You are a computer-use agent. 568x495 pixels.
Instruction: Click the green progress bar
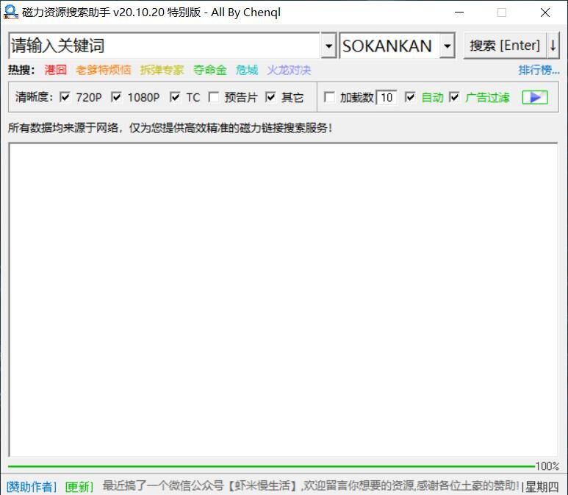click(x=272, y=466)
